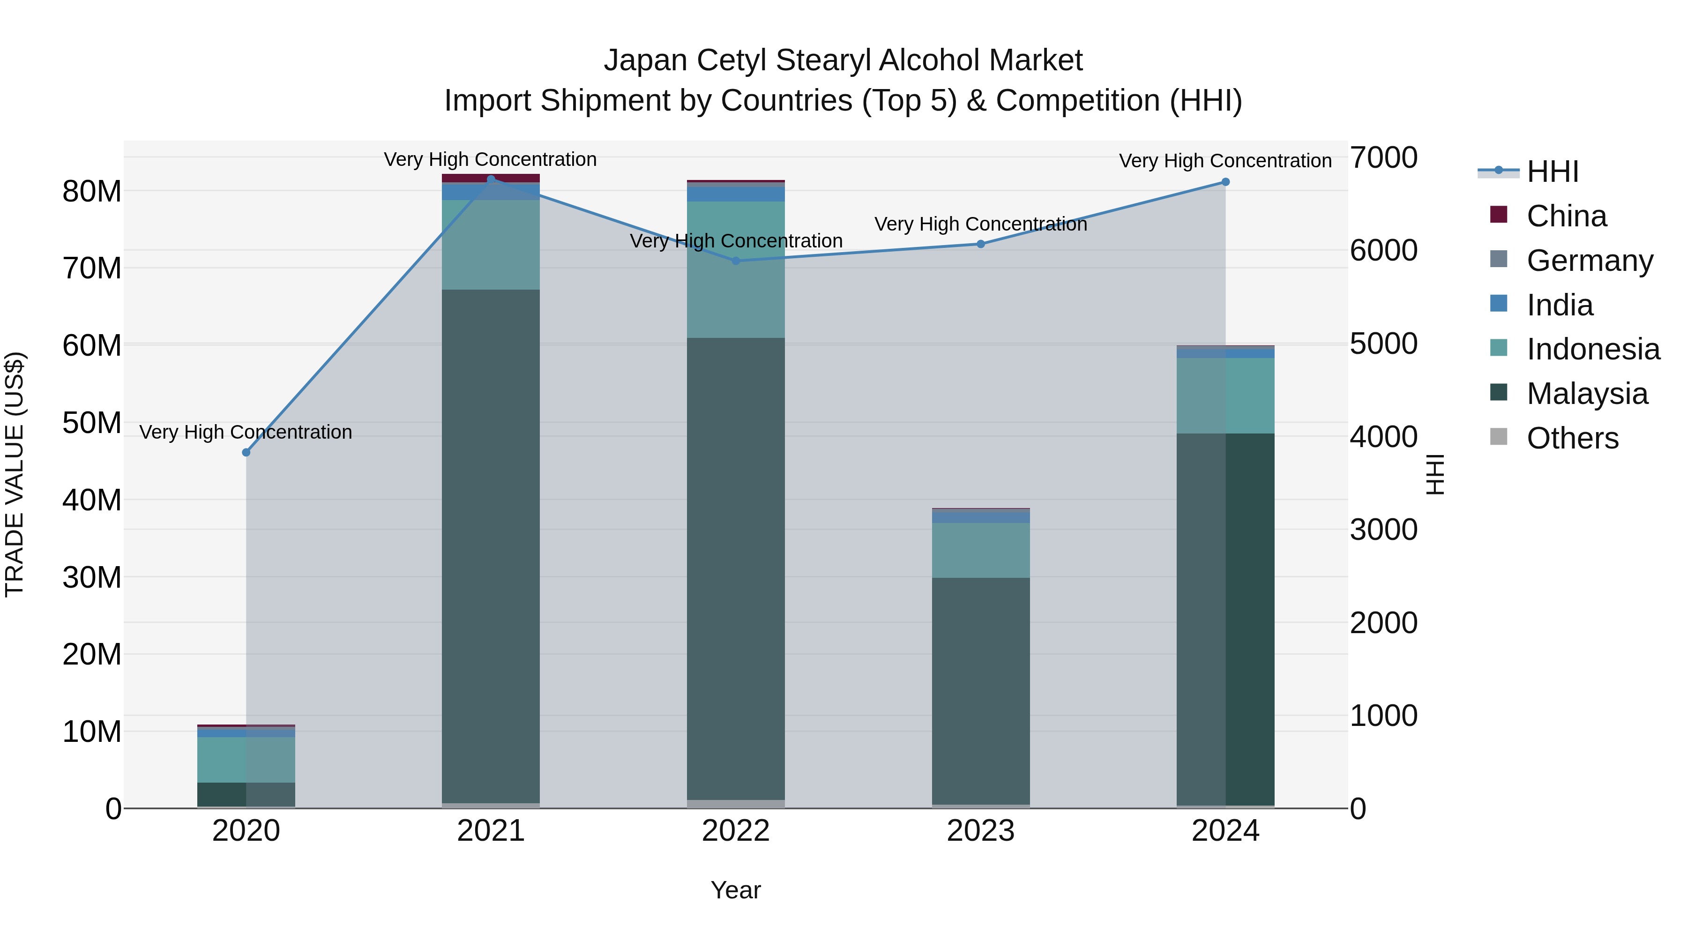Toggle the China series in the legend

[x=1566, y=216]
